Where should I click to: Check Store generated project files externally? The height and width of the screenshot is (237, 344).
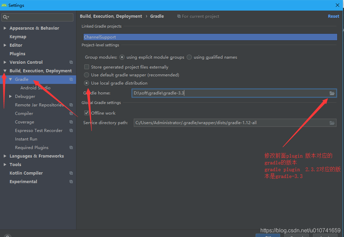point(86,67)
